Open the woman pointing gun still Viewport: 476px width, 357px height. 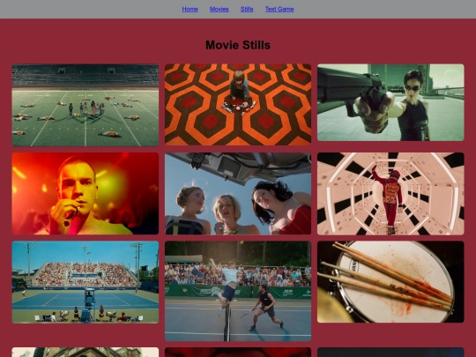coord(390,102)
